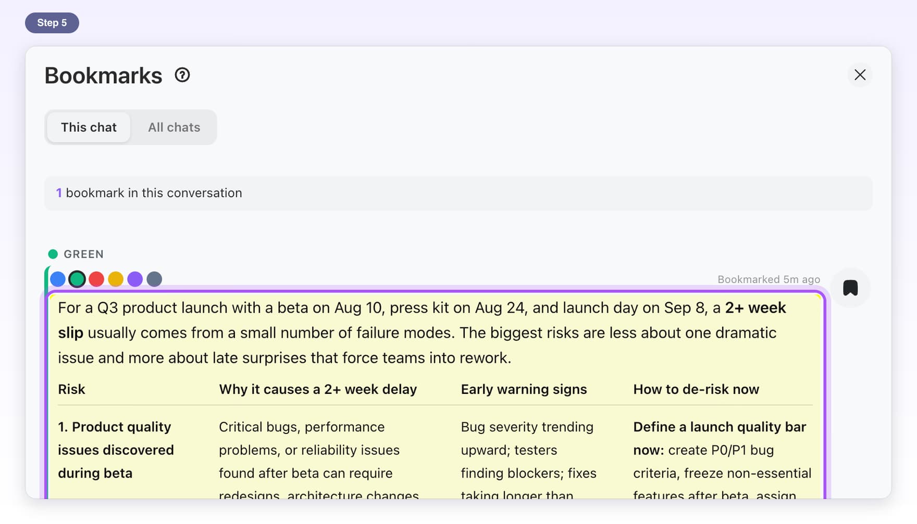Pick the red bookmark color
917x524 pixels.
(x=96, y=279)
